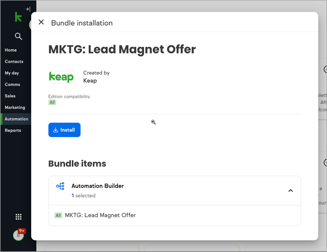Click the user avatar with notification badge
This screenshot has height=252, width=327.
tap(19, 235)
